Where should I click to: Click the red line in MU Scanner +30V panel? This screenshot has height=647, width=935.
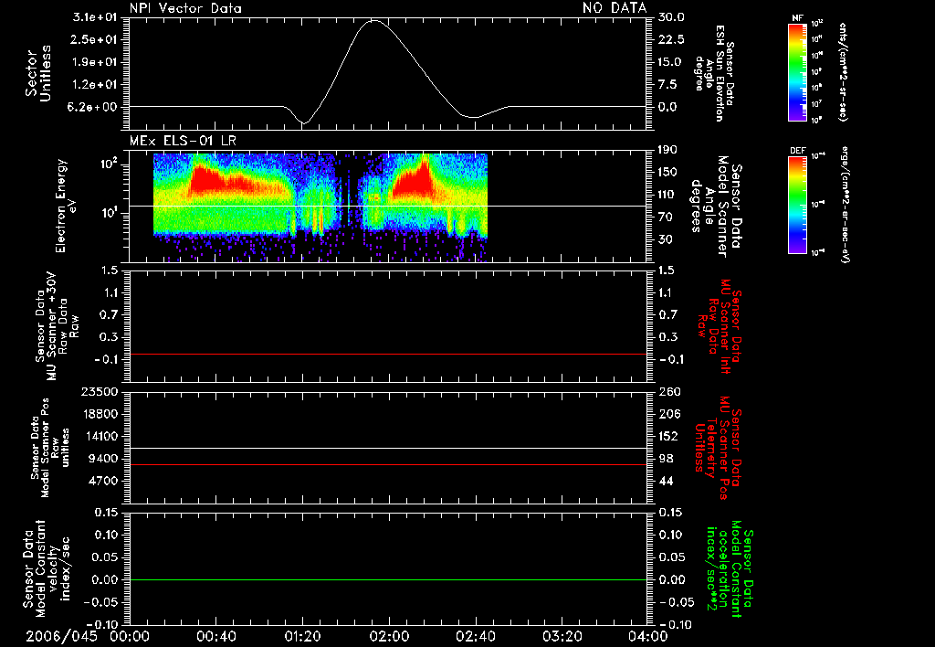click(x=388, y=354)
